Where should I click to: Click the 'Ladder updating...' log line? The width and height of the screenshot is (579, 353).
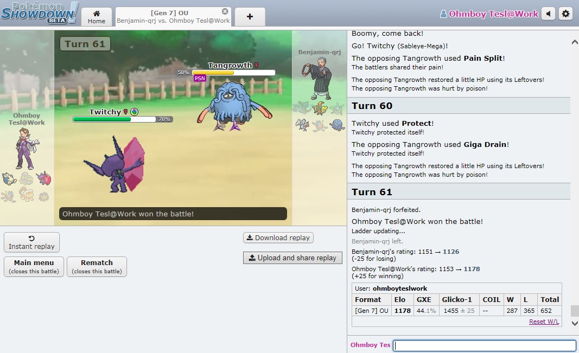[x=378, y=232]
